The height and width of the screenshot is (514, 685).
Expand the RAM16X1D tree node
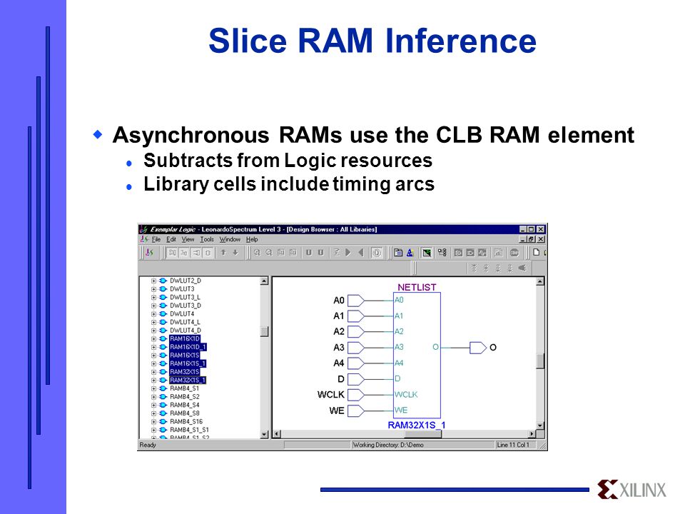point(153,339)
